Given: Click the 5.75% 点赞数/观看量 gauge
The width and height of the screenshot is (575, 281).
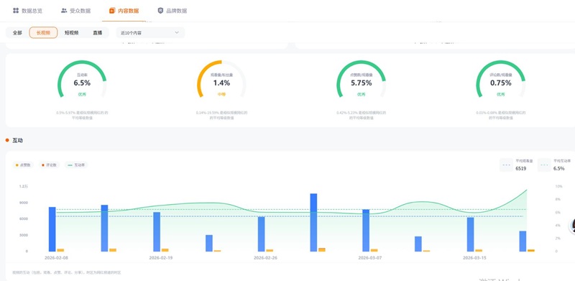Looking at the screenshot, I should point(362,80).
